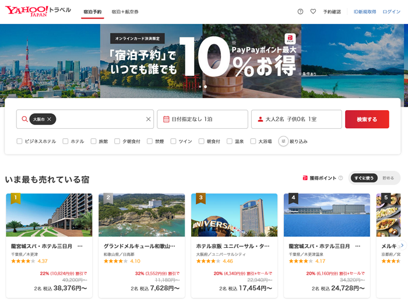Toggle 大浴場 checkbox
This screenshot has width=408, height=305.
253,141
